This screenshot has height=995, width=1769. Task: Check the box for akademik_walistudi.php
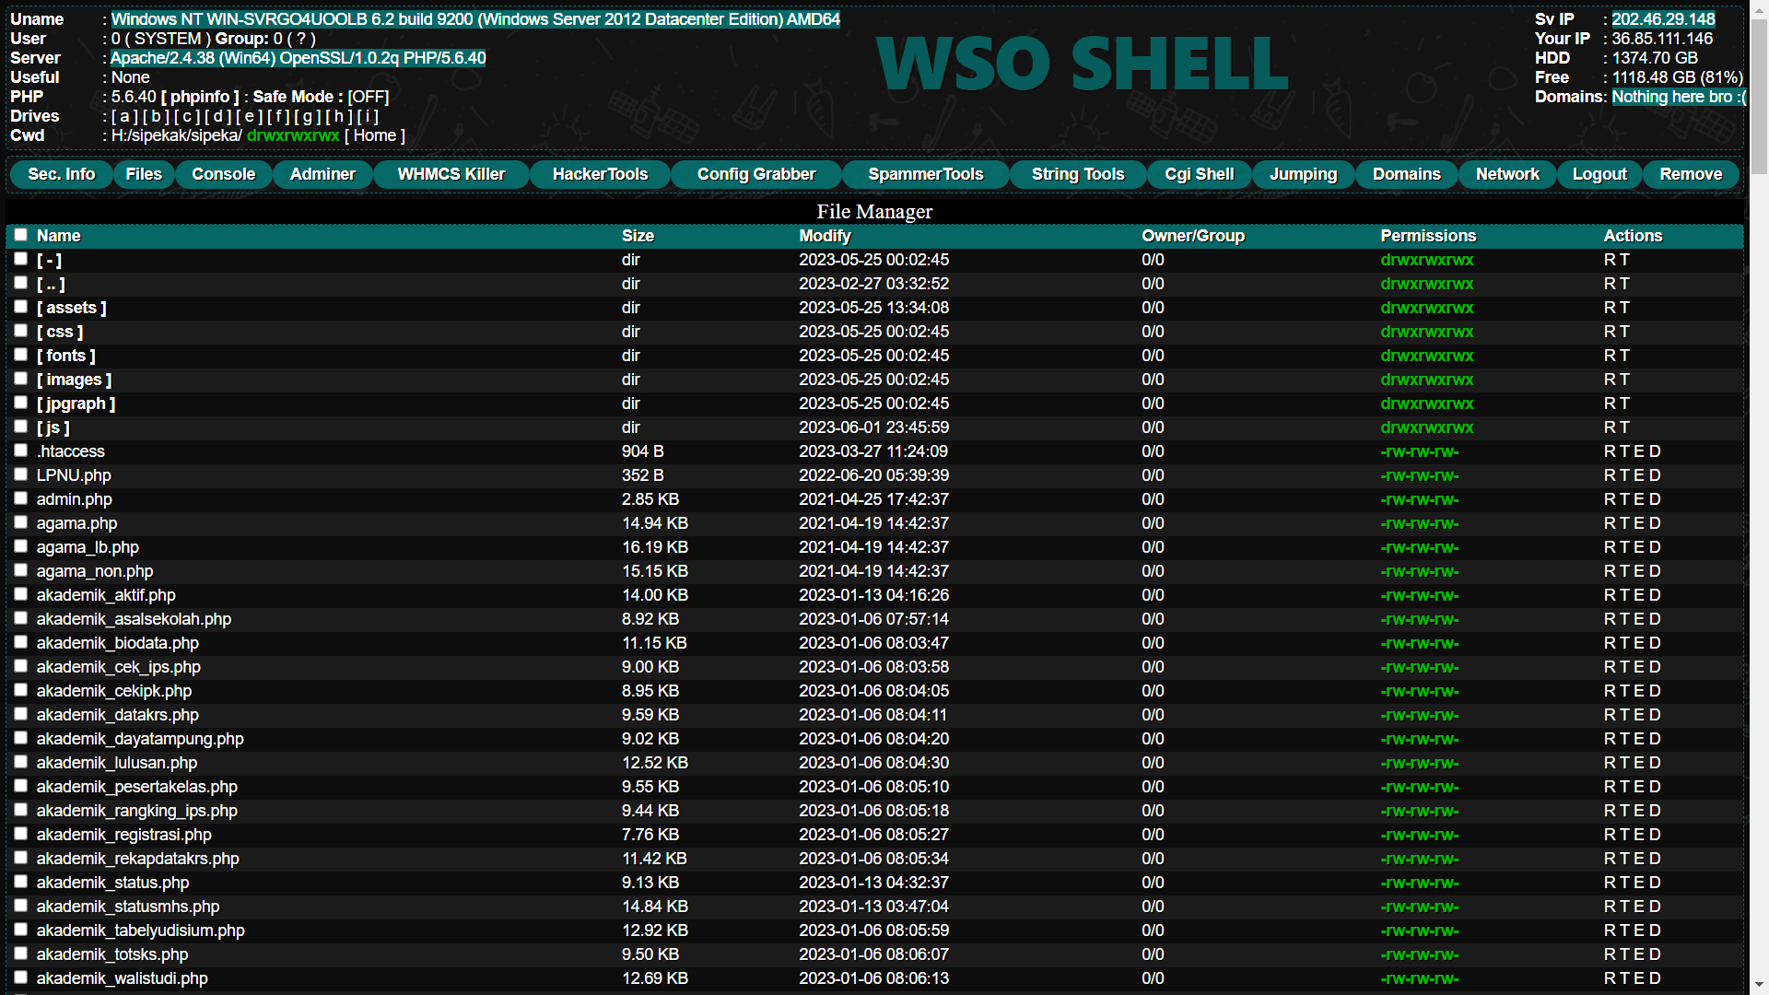pos(20,977)
